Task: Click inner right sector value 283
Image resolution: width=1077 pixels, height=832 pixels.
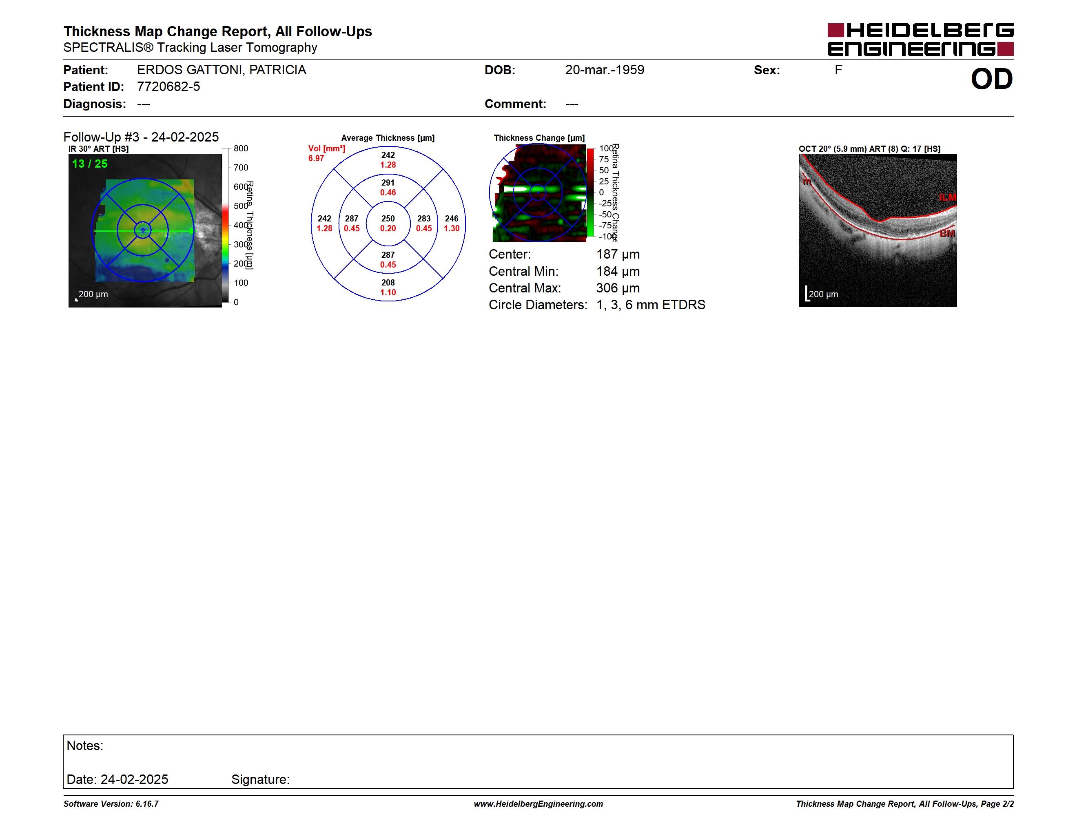Action: click(x=424, y=218)
